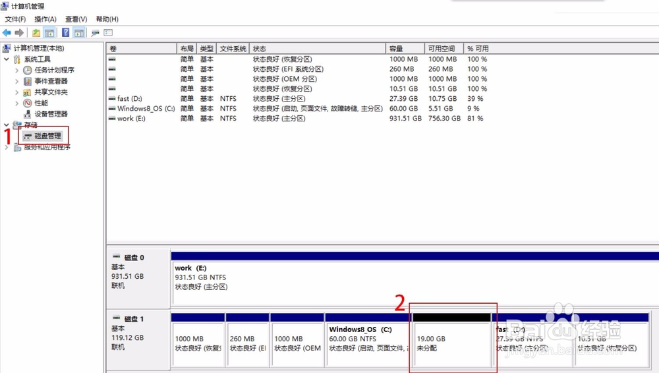The width and height of the screenshot is (659, 373).
Task: Click the drive icon beside Windows8_OS (C:)
Action: point(112,109)
